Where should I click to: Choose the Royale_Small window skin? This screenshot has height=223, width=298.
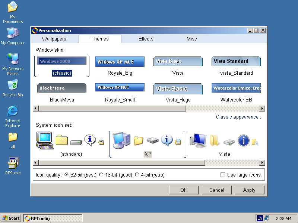[120, 93]
